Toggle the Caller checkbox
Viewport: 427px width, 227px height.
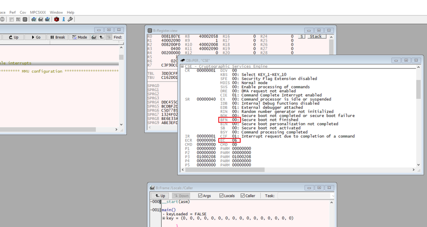tap(243, 195)
